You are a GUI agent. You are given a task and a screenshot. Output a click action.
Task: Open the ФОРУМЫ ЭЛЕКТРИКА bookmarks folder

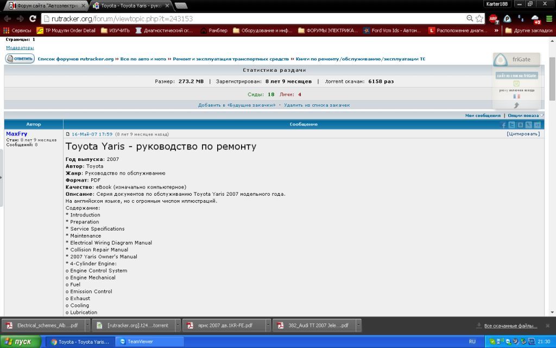pos(328,30)
